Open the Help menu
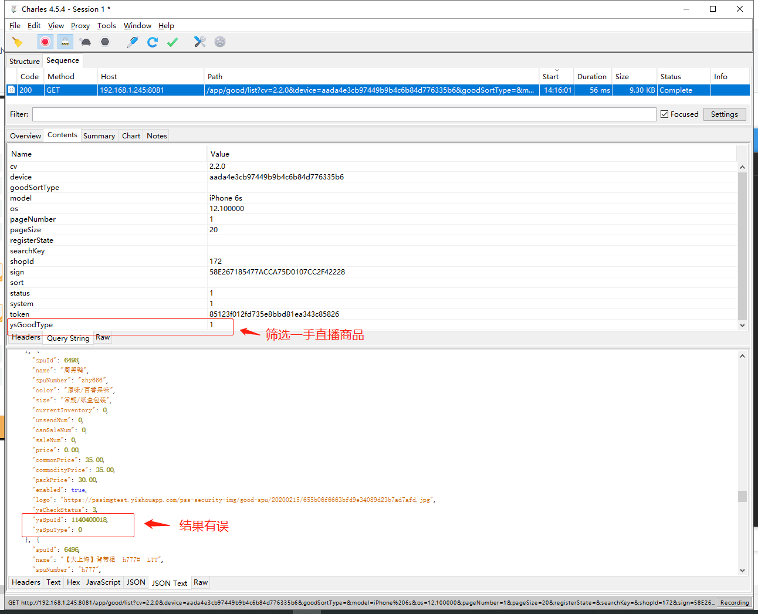The image size is (758, 614). point(166,26)
